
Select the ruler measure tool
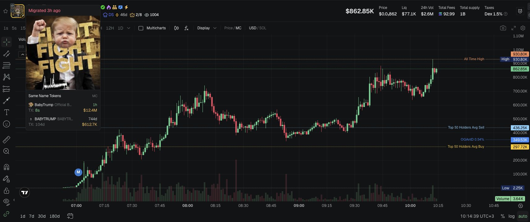[6, 140]
